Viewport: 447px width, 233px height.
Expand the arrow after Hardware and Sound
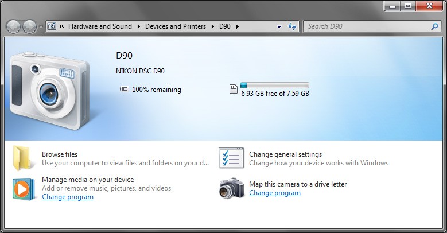tap(138, 26)
